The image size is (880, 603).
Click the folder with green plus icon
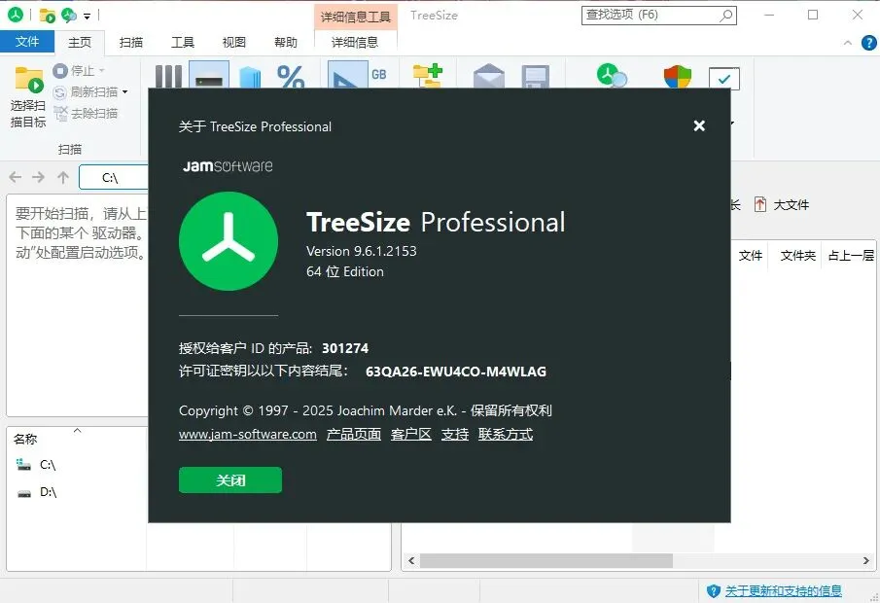[428, 76]
